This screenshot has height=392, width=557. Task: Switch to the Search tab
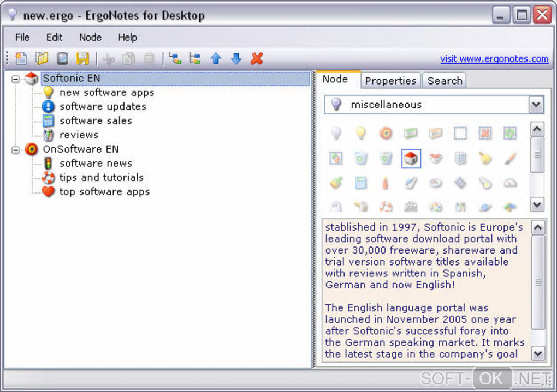445,81
